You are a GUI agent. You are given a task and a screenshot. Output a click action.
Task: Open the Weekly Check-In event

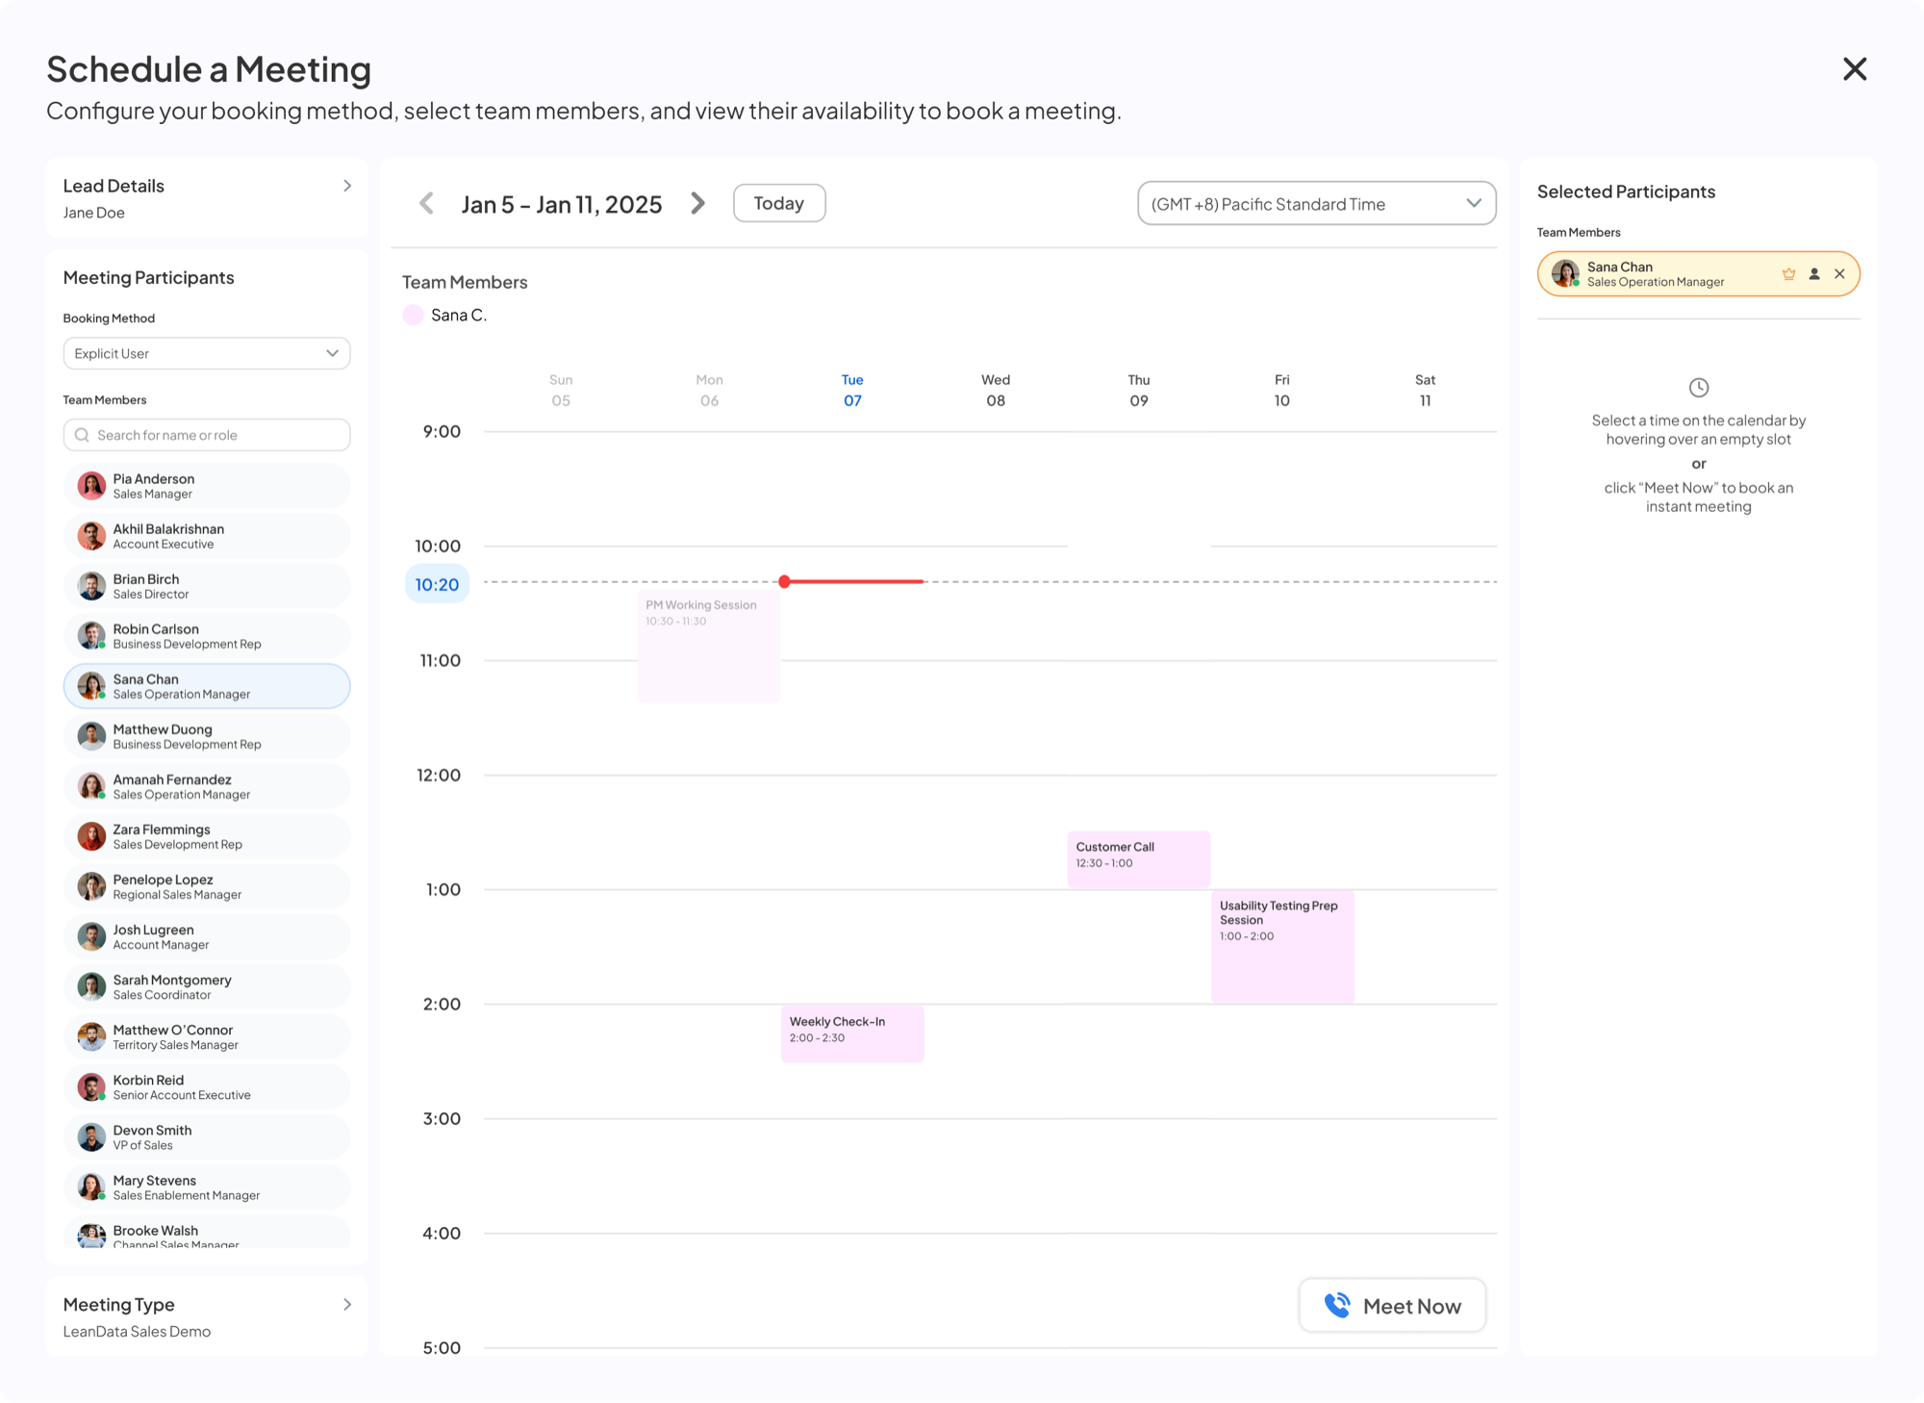[x=852, y=1033]
